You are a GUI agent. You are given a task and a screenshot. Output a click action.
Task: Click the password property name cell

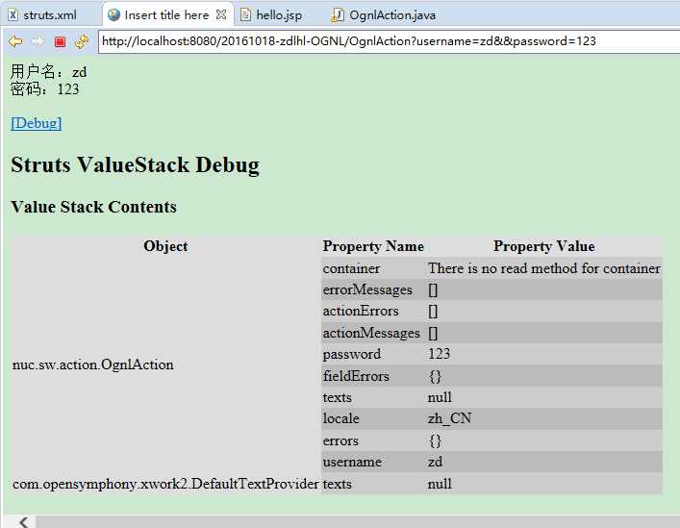click(352, 354)
